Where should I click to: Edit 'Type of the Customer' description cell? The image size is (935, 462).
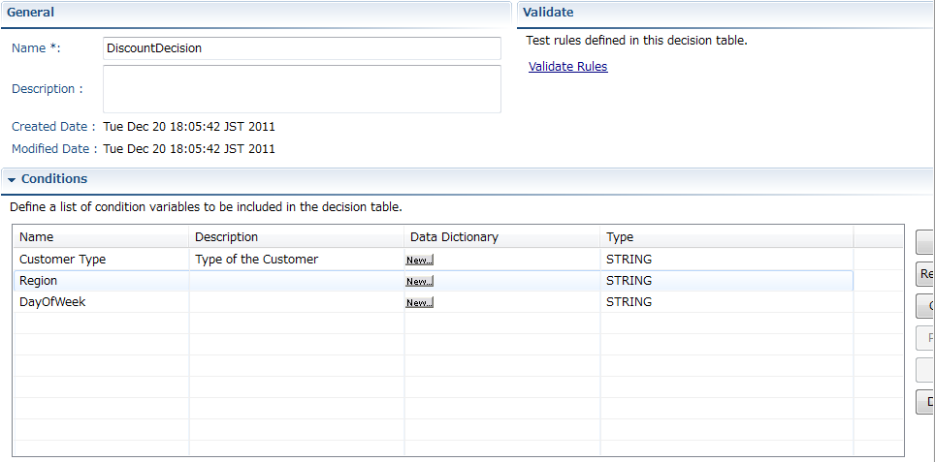pos(256,260)
